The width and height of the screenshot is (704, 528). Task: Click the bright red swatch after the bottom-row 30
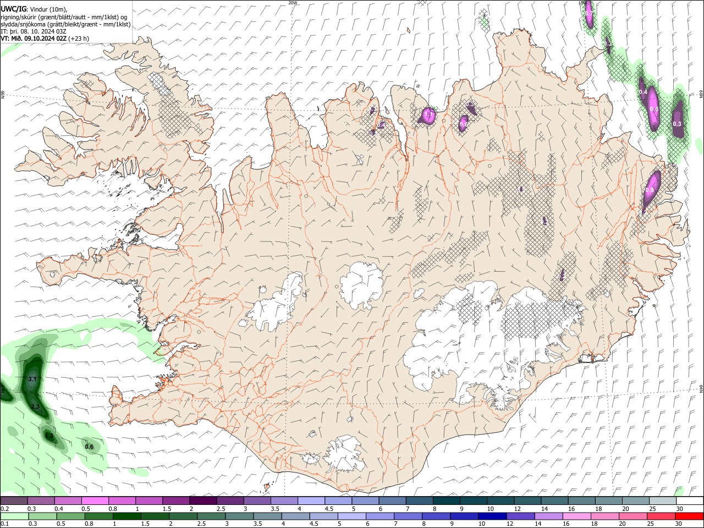[689, 516]
